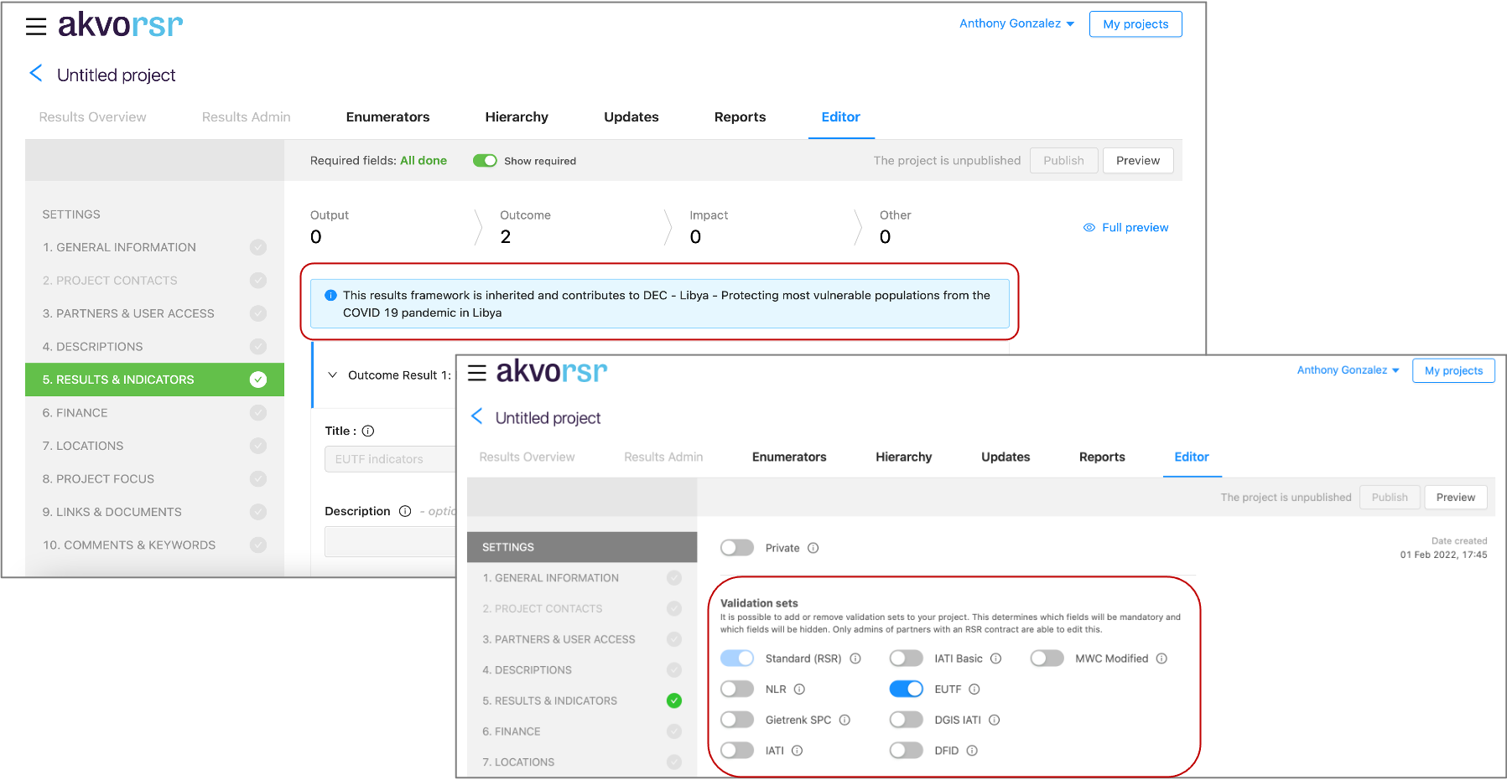The height and width of the screenshot is (780, 1507).
Task: Toggle the Private switch
Action: [x=737, y=548]
